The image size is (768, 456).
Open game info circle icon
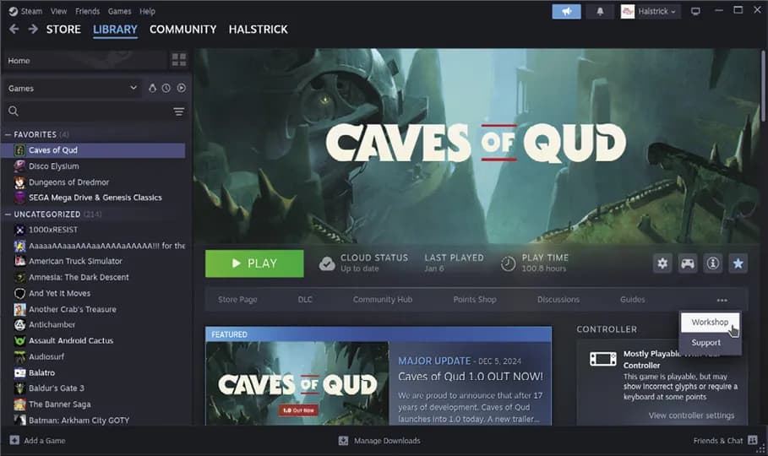click(x=713, y=263)
